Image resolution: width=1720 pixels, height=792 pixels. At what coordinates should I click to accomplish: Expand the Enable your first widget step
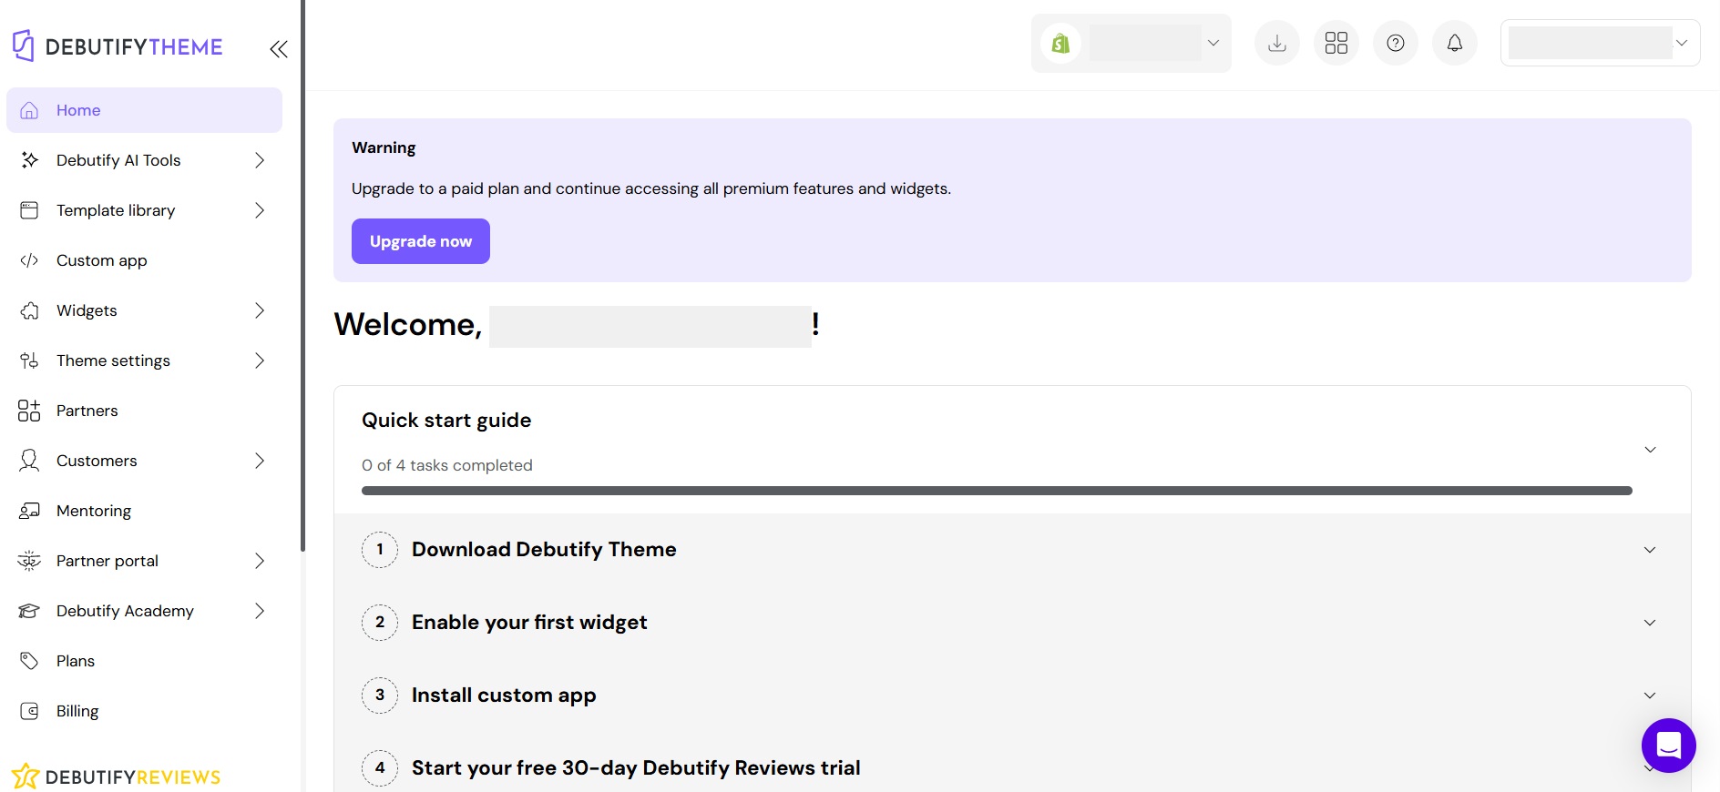[1650, 623]
